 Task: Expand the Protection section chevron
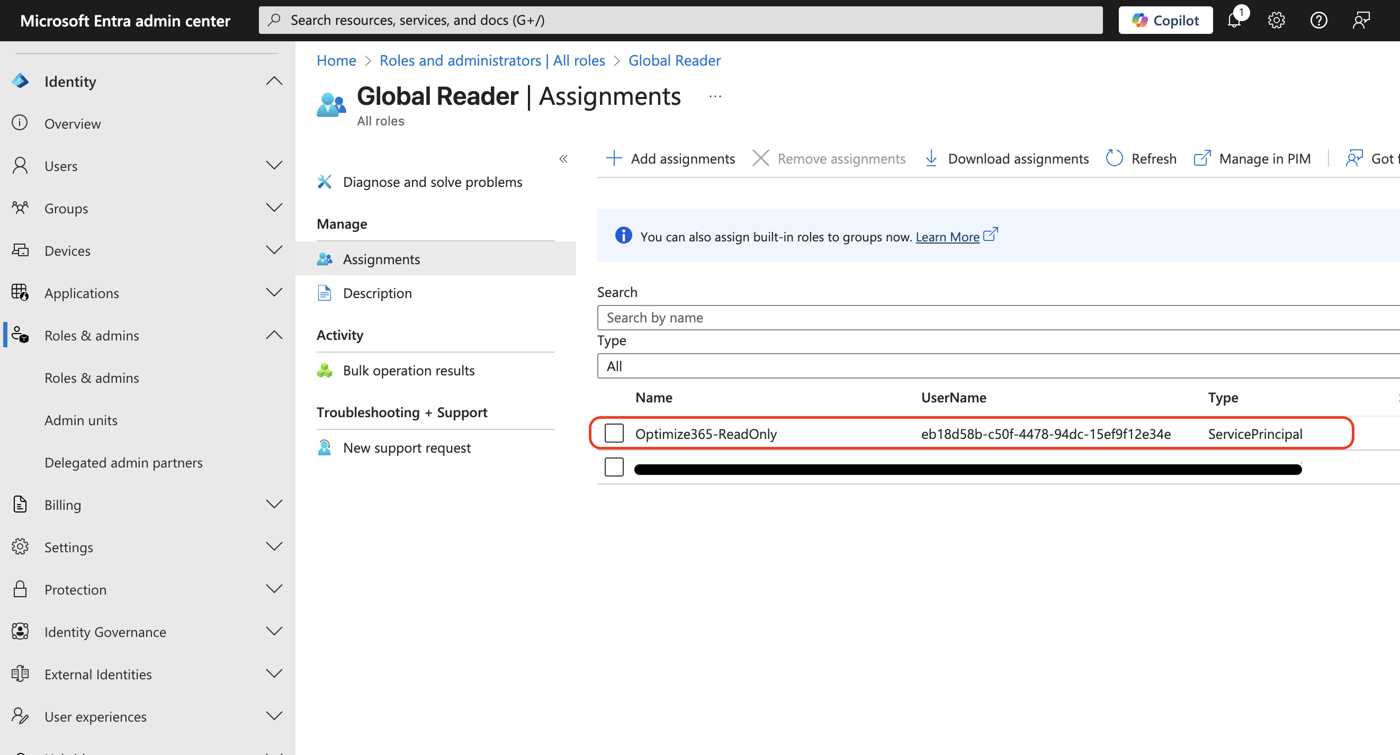(x=274, y=589)
